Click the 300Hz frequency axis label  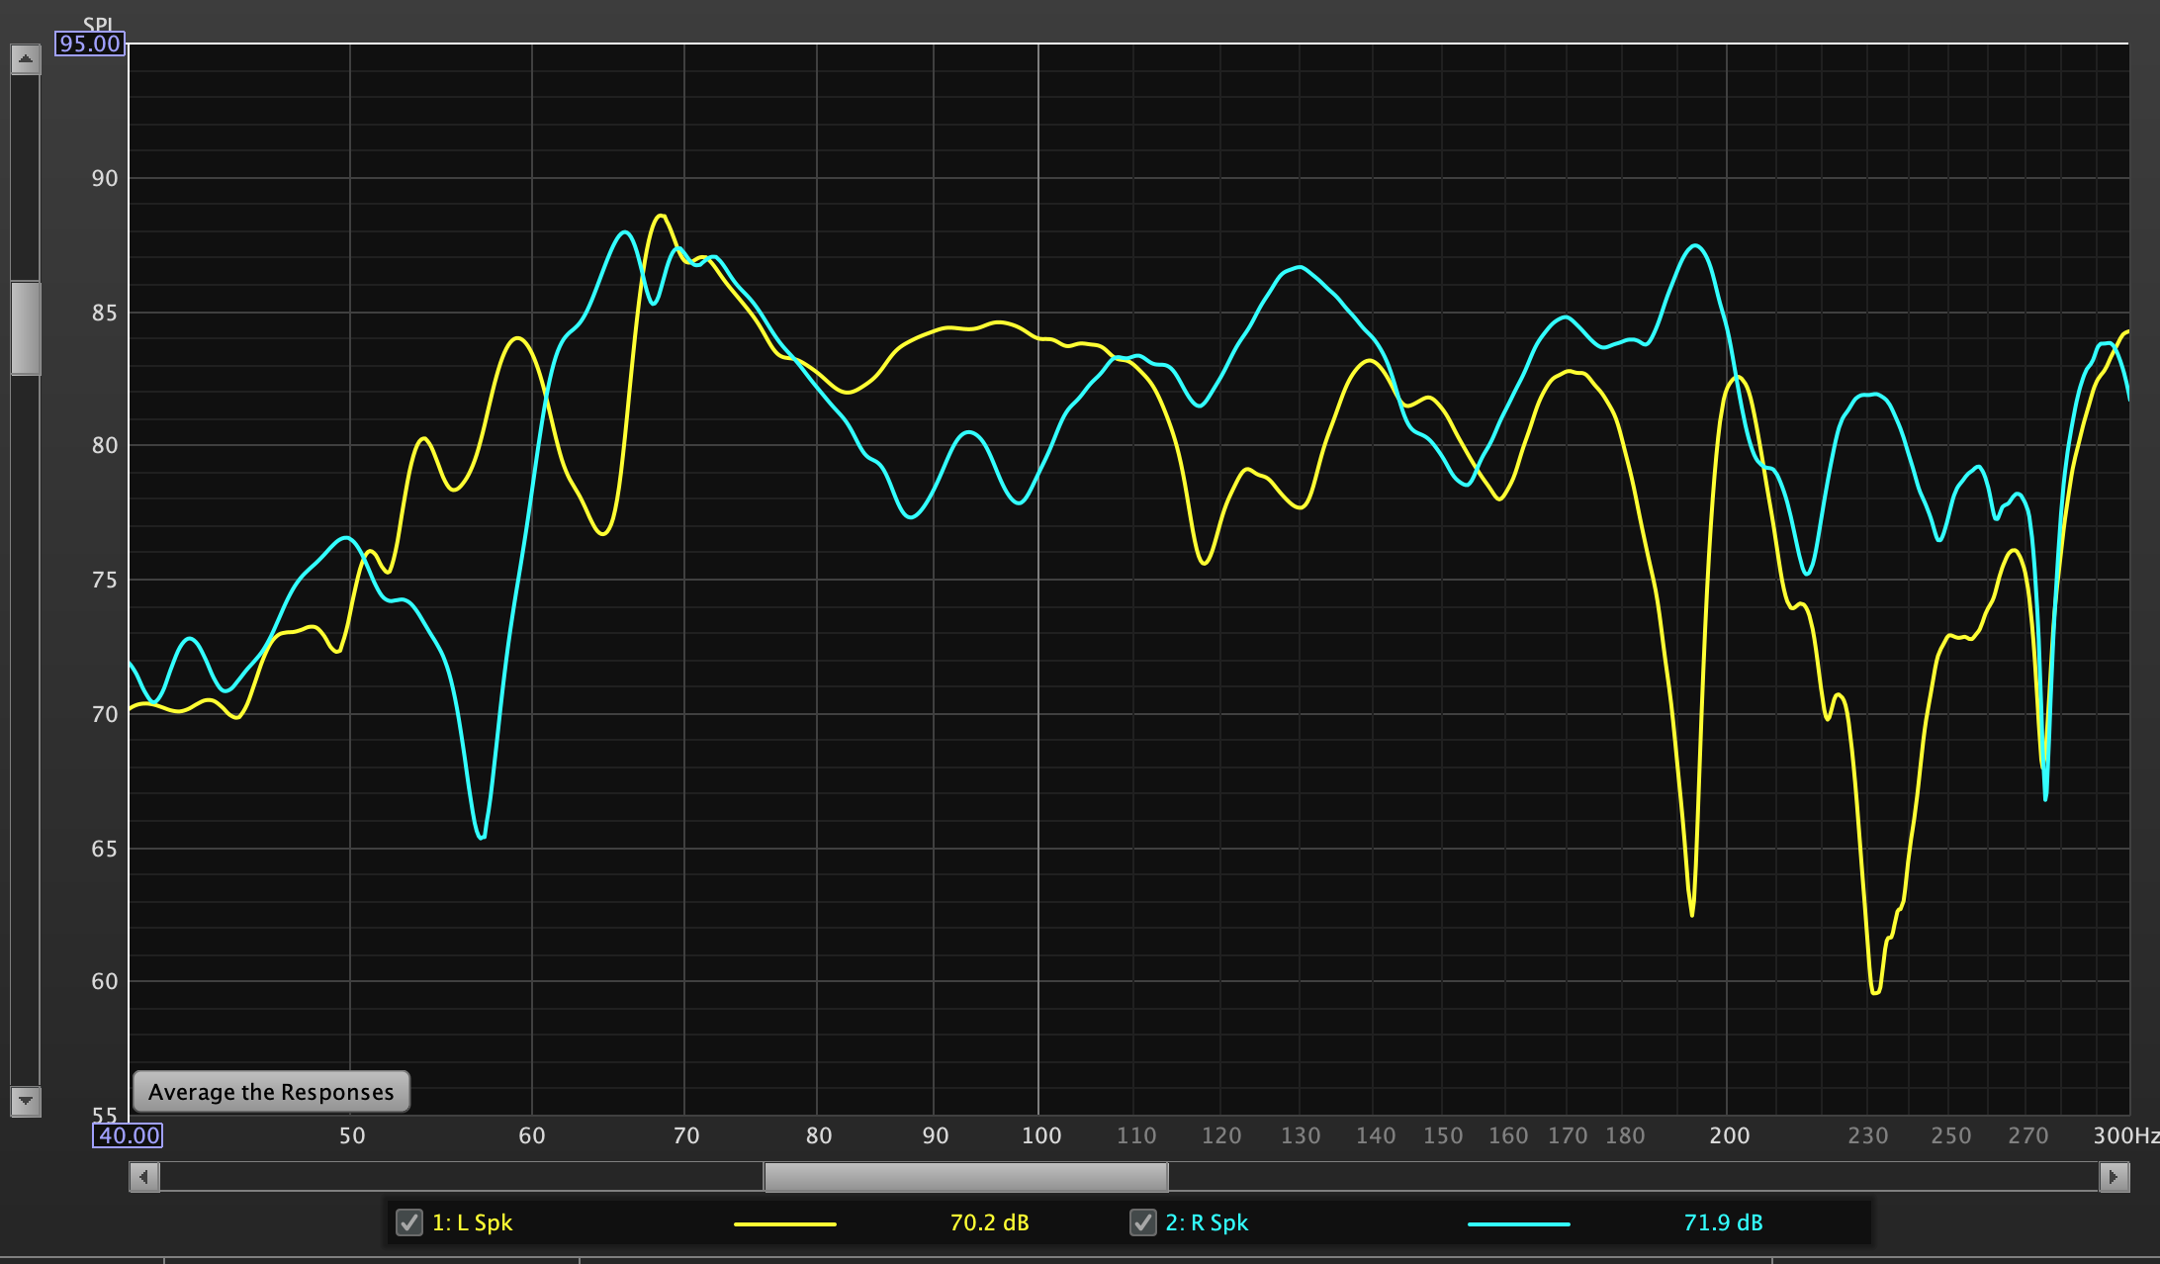[2126, 1135]
